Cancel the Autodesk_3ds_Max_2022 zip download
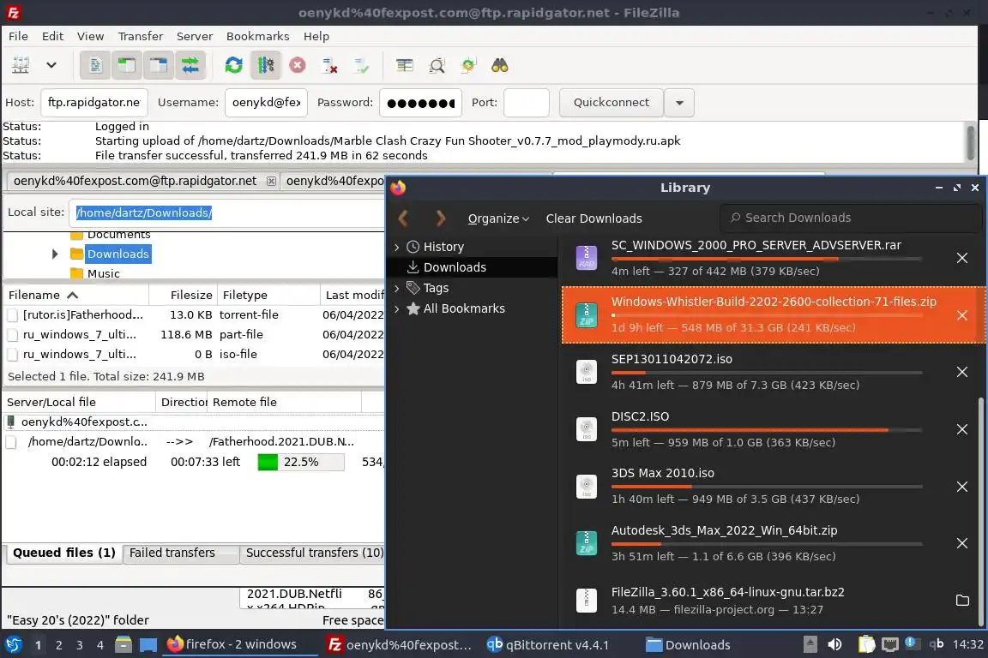The image size is (988, 658). coord(962,543)
